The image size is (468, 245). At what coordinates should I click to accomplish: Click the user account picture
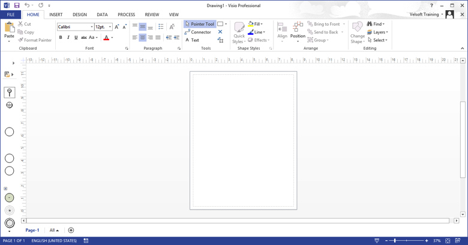449,14
